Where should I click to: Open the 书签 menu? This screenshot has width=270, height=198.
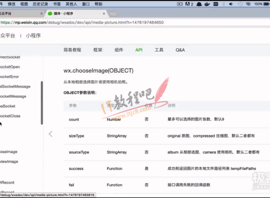[57, 4]
